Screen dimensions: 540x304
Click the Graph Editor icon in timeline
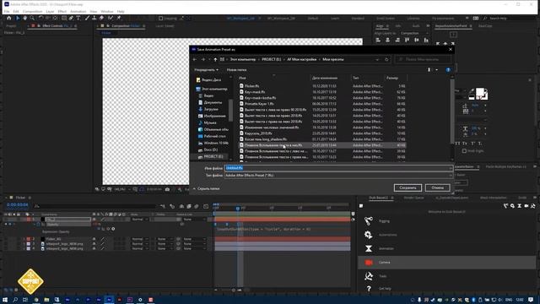(x=206, y=206)
